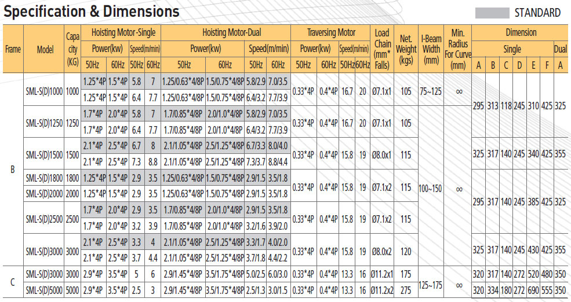Viewport: 571px width, 302px height.
Task: Select the Hoisting Motor-Dual column header
Action: click(226, 33)
